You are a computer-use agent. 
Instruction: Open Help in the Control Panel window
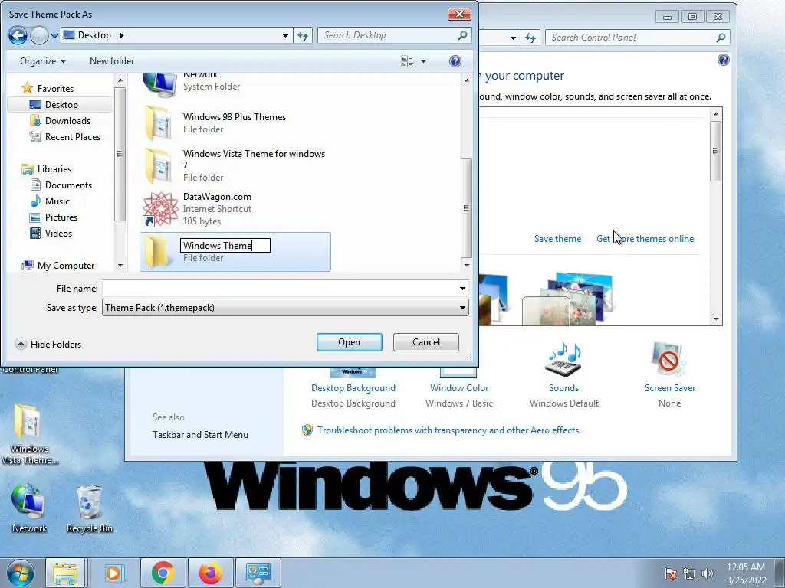pyautogui.click(x=724, y=60)
